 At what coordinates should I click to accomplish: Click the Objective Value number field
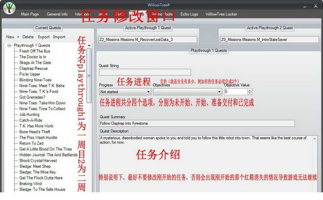click(x=236, y=92)
